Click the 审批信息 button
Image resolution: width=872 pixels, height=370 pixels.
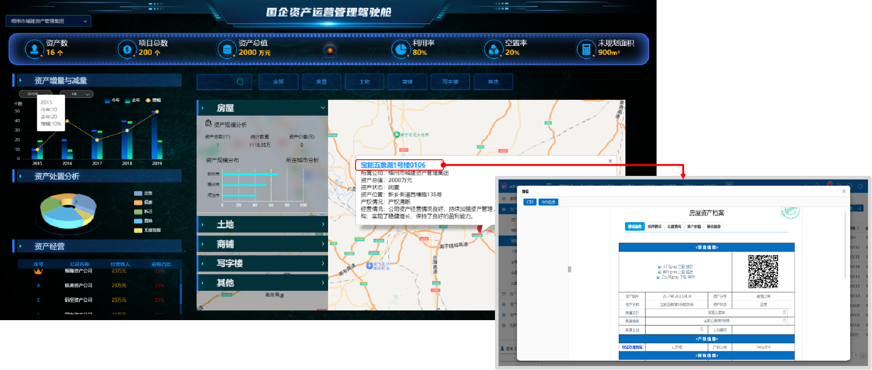click(548, 202)
